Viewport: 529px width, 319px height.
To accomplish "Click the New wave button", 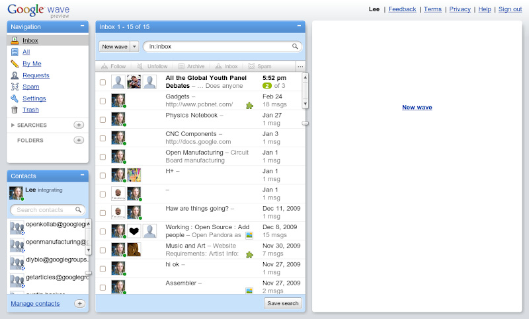I will (x=114, y=46).
